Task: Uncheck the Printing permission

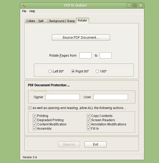Action: 34,116
